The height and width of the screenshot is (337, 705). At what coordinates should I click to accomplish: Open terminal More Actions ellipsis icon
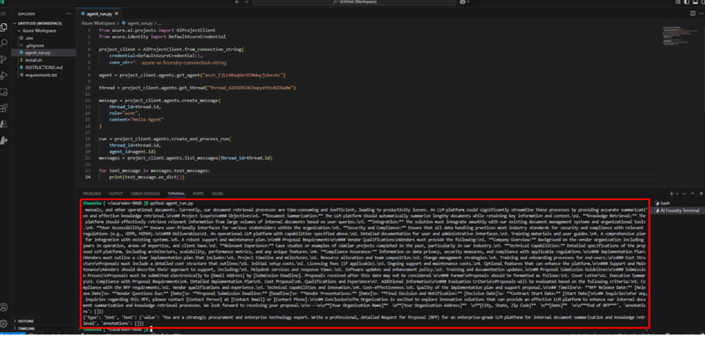click(684, 194)
